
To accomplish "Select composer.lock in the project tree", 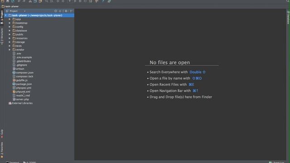I will tap(23, 77).
